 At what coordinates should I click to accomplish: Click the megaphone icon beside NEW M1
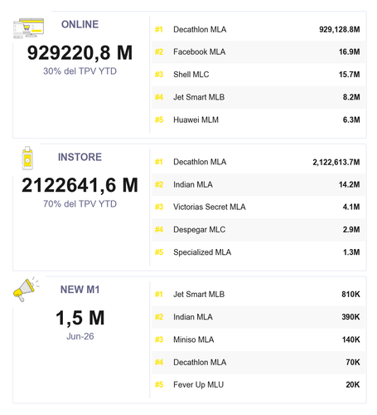tap(26, 290)
